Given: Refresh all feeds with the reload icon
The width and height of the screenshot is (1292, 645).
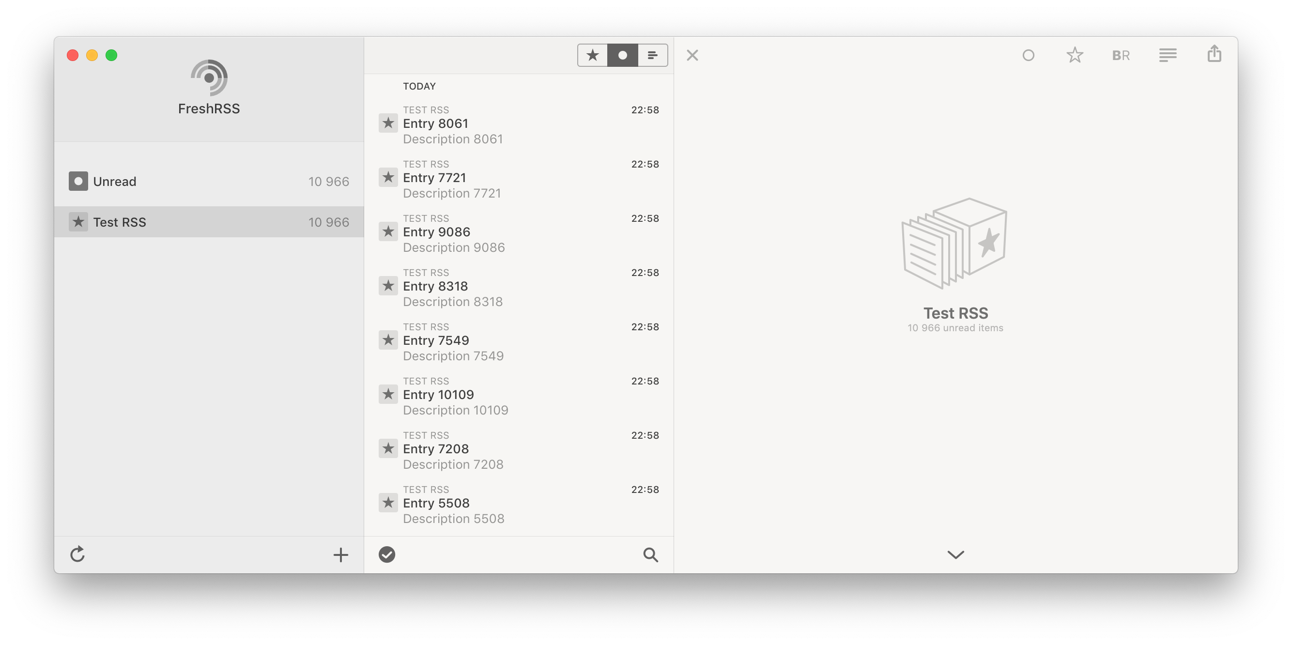Looking at the screenshot, I should [78, 554].
